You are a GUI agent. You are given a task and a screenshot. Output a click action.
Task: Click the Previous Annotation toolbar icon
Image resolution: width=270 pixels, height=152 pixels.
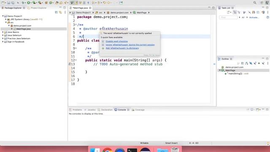pyautogui.click(x=99, y=3)
